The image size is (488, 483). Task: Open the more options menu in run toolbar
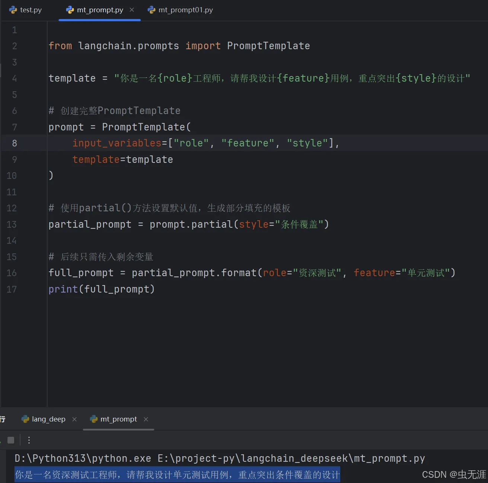(x=29, y=440)
